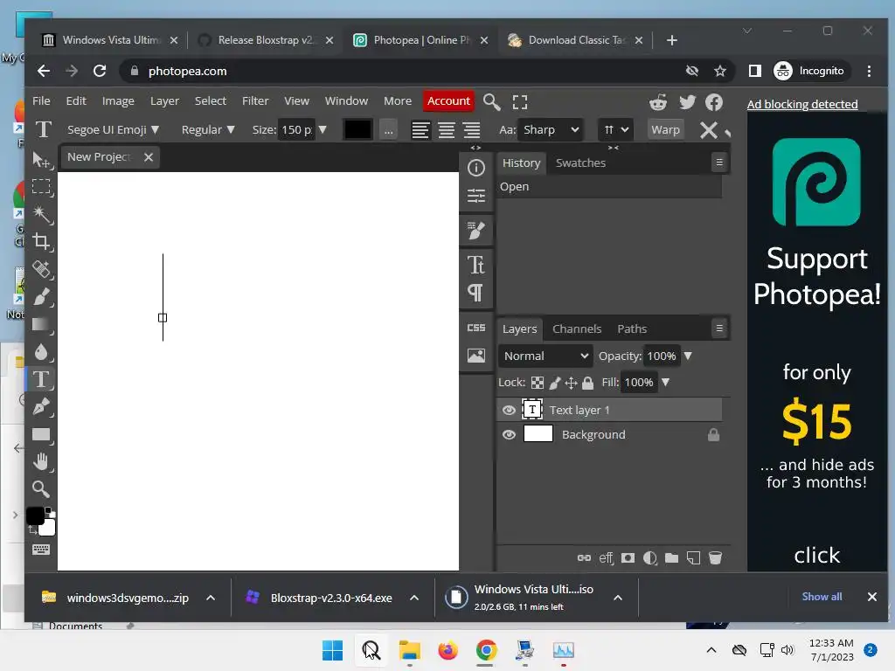The height and width of the screenshot is (671, 895).
Task: Open the Fill slider dropdown arrow
Action: (x=665, y=383)
